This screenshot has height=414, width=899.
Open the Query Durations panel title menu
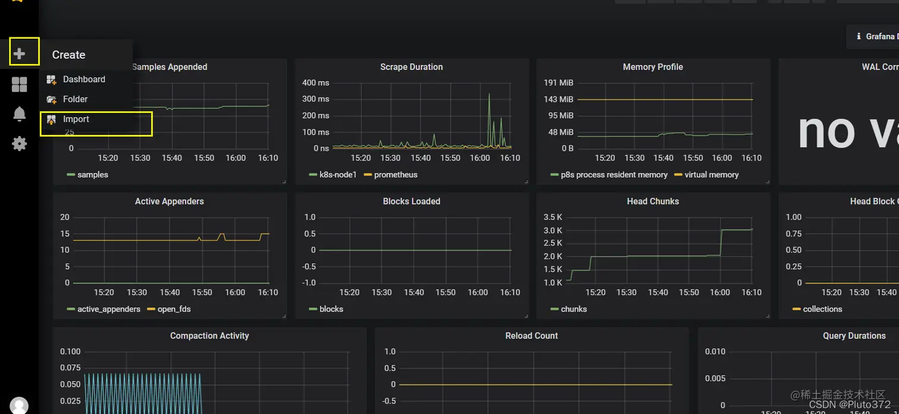tap(854, 336)
